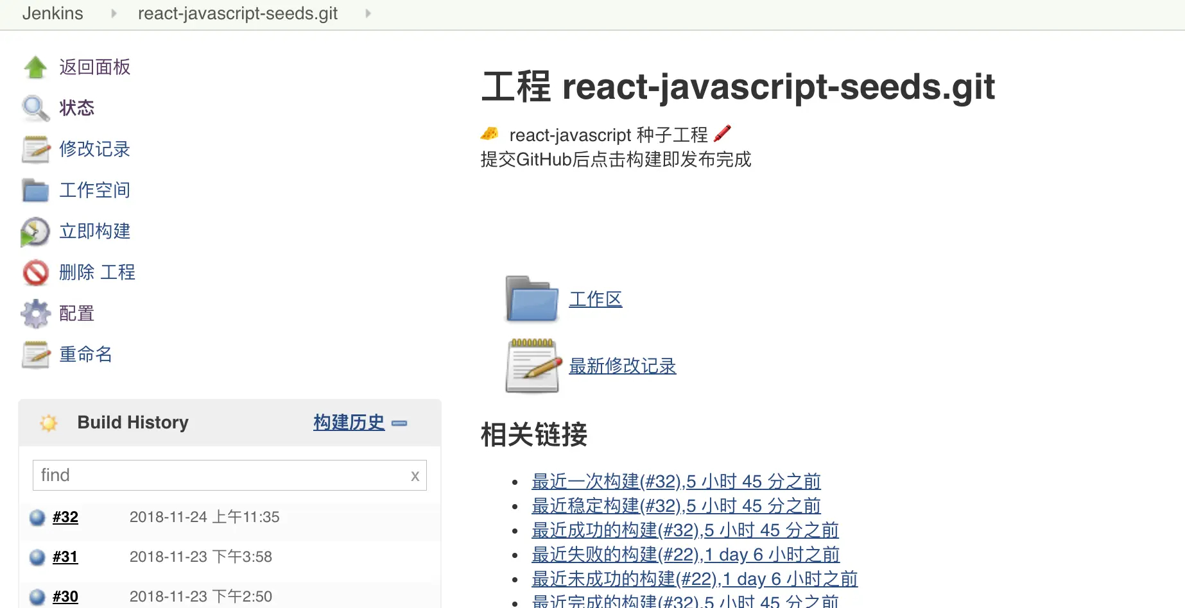Open the 返回面板 menu item
Image resolution: width=1185 pixels, height=608 pixels.
tap(95, 67)
